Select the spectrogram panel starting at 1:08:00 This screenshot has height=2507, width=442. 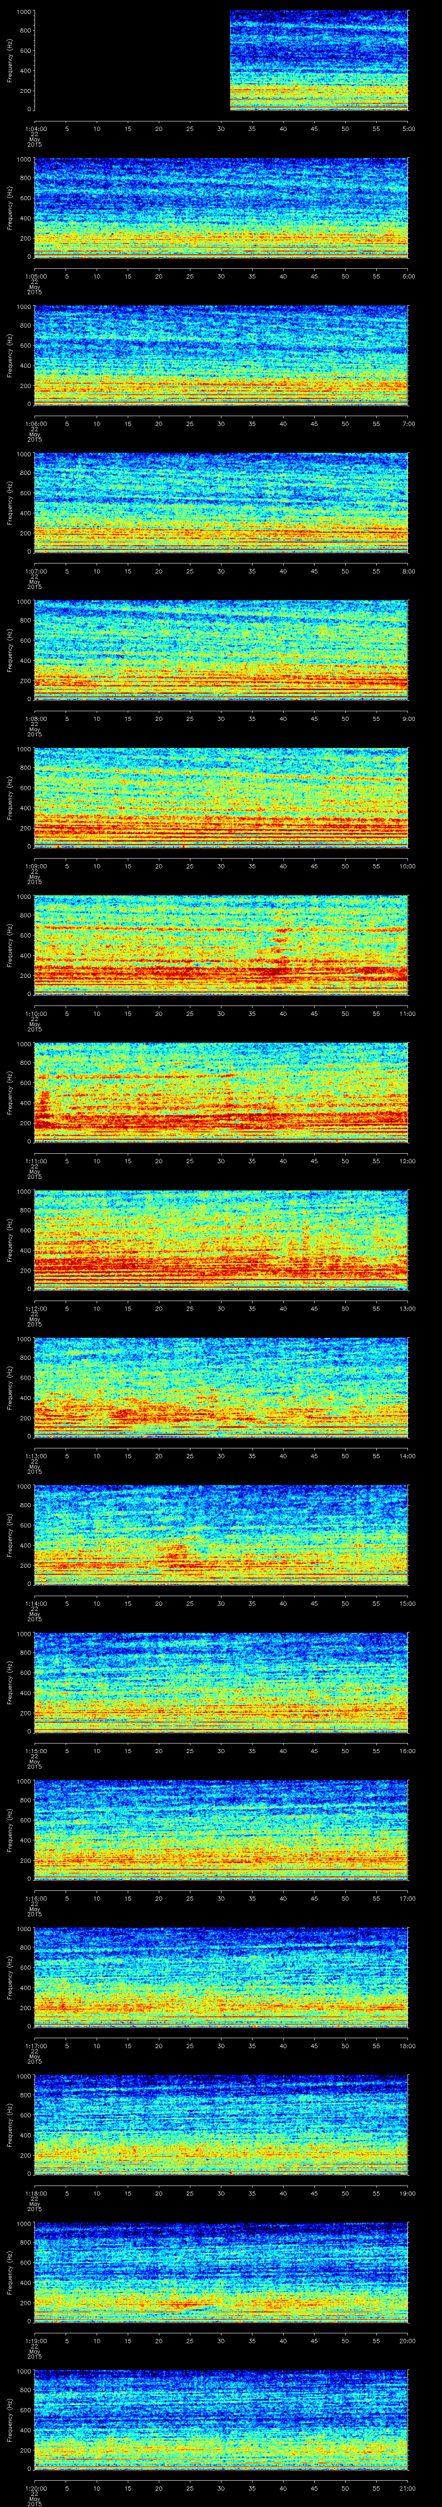tap(221, 651)
